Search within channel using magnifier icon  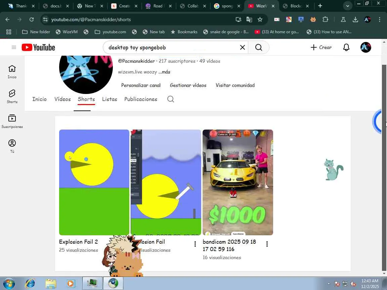coord(171,99)
